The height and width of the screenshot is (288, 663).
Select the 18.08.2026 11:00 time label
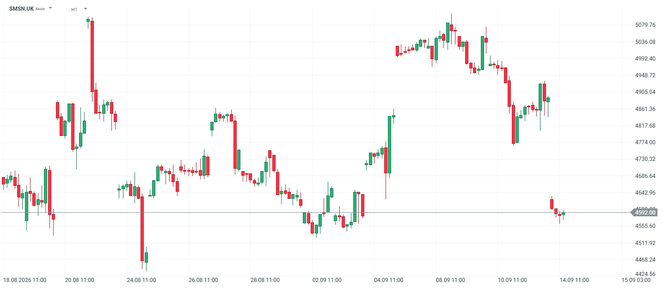tap(25, 280)
